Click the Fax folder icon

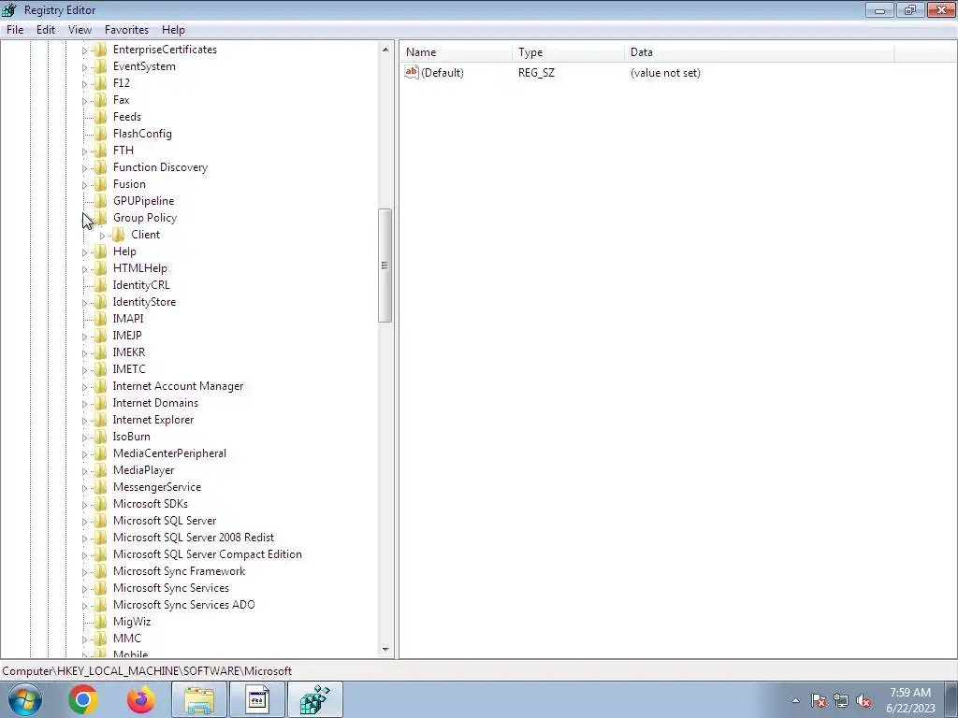tap(101, 99)
